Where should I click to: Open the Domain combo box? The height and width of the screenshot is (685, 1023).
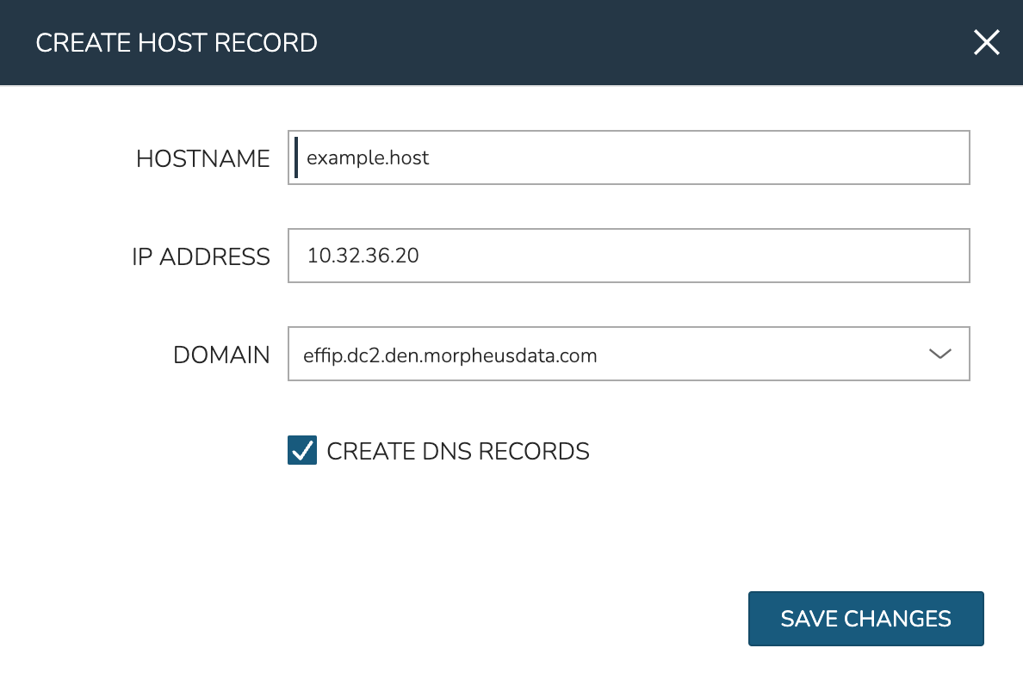coord(629,354)
